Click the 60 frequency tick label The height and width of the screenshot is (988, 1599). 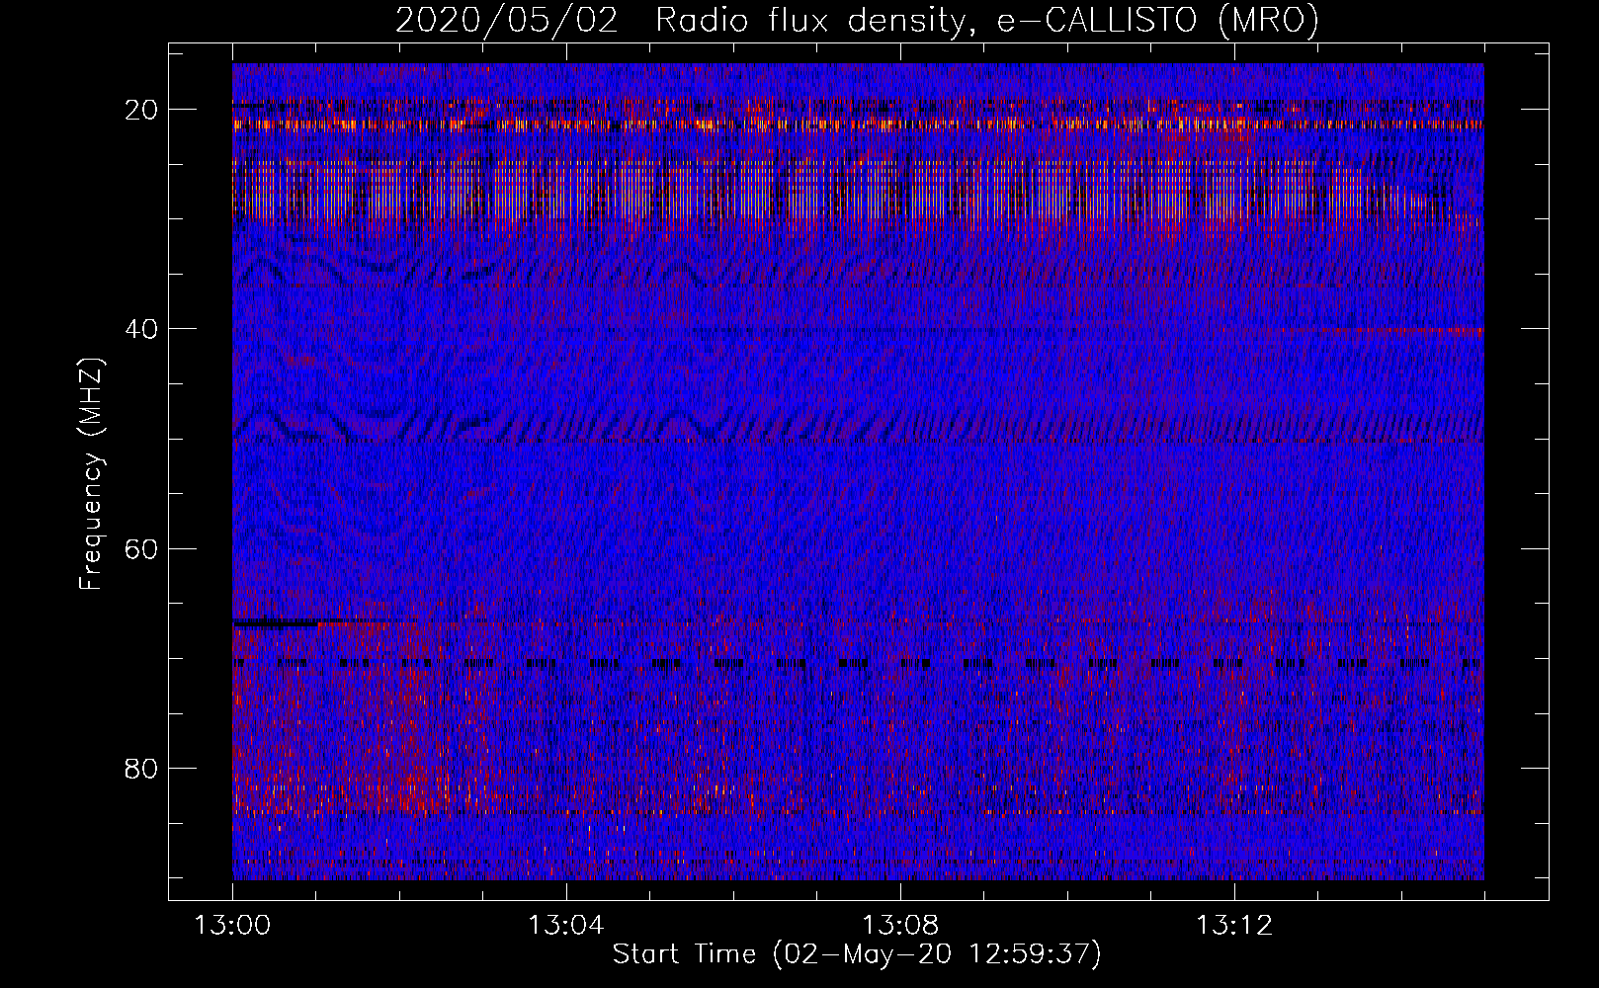coord(142,548)
